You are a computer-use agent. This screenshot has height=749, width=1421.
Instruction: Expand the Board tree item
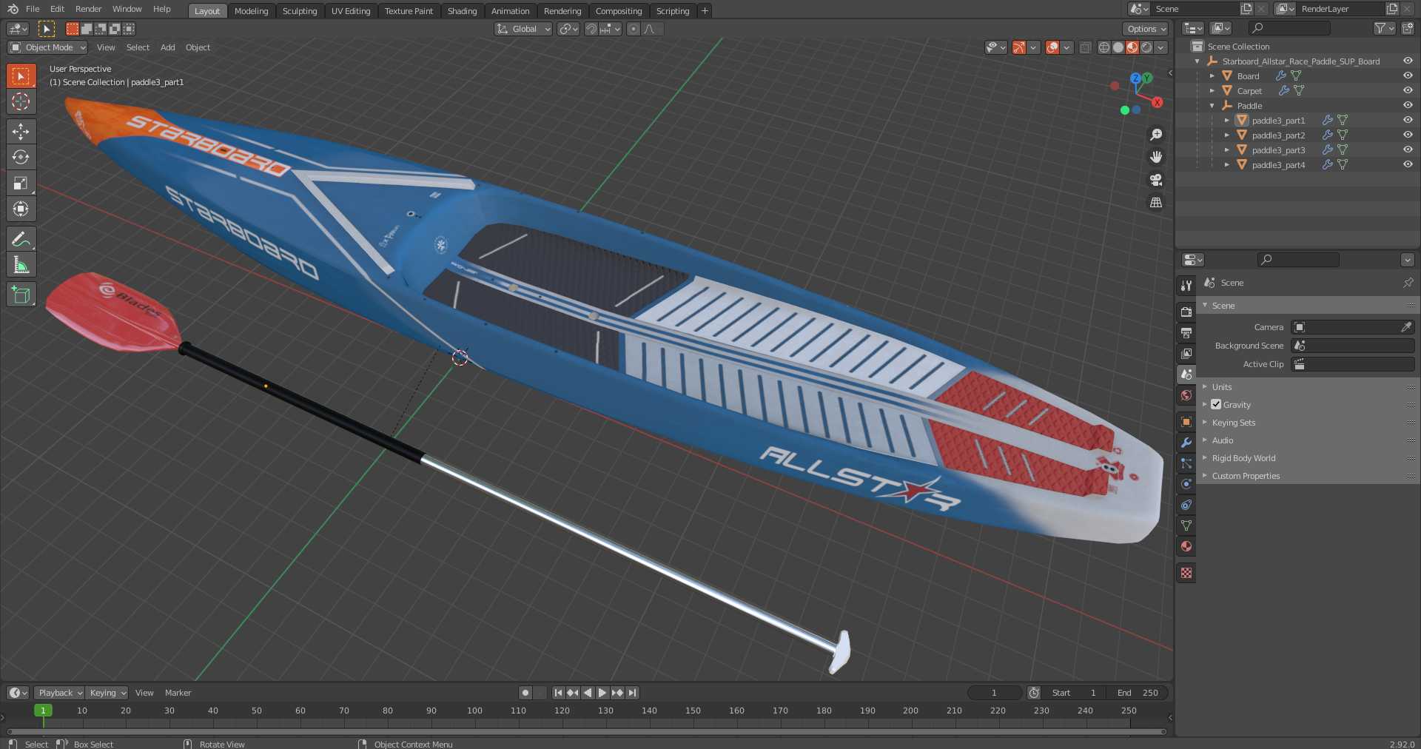click(1212, 75)
